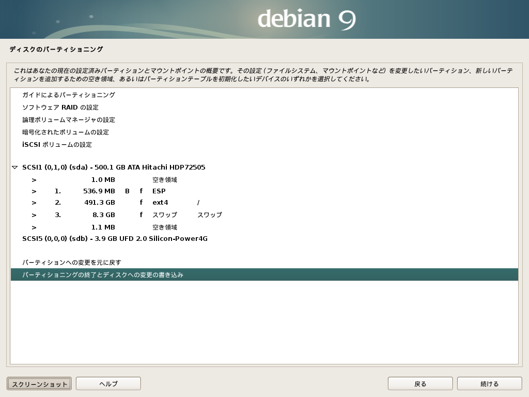The width and height of the screenshot is (529, 397).
Task: Click the f format flag on ESP row
Action: point(141,191)
